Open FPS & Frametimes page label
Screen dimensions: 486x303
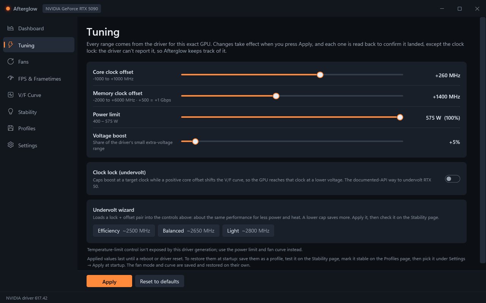[39, 79]
